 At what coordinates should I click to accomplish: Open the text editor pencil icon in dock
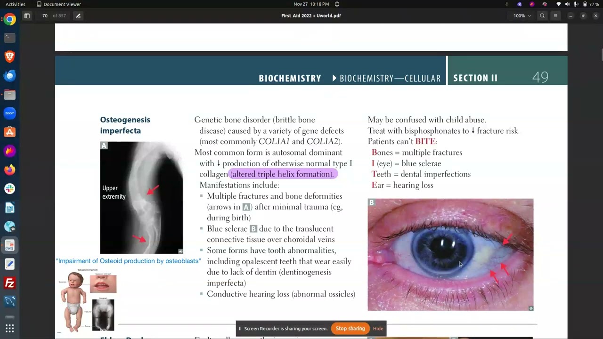(x=9, y=264)
